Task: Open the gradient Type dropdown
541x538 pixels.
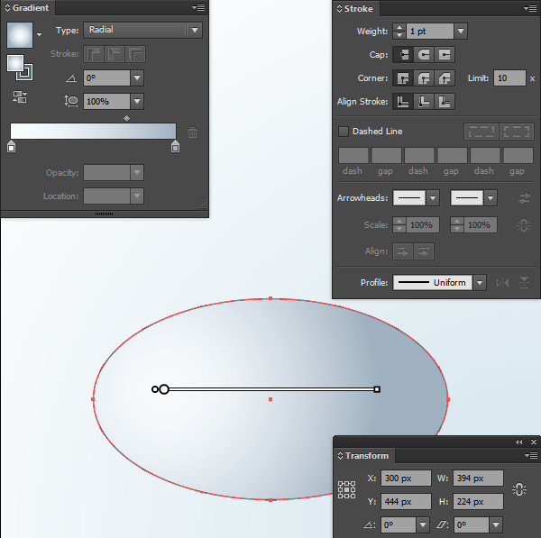Action: click(195, 30)
